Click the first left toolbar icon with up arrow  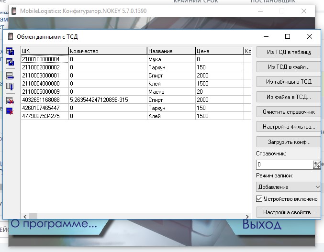[x=10, y=51]
